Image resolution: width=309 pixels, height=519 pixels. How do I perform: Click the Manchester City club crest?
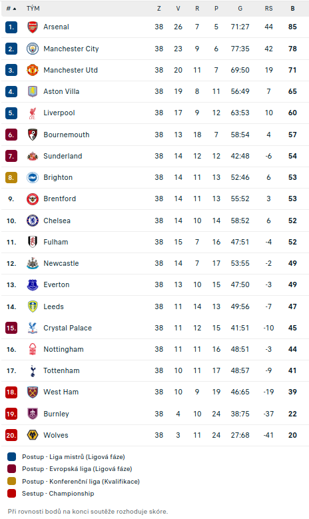pos(33,49)
